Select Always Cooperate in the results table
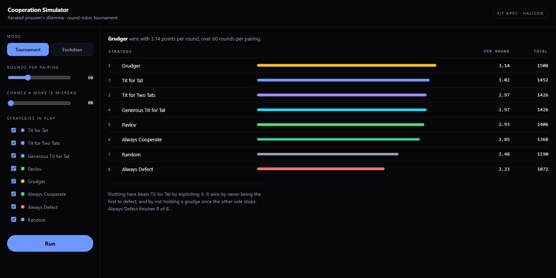Viewport: 556px width, 278px height. [142, 139]
